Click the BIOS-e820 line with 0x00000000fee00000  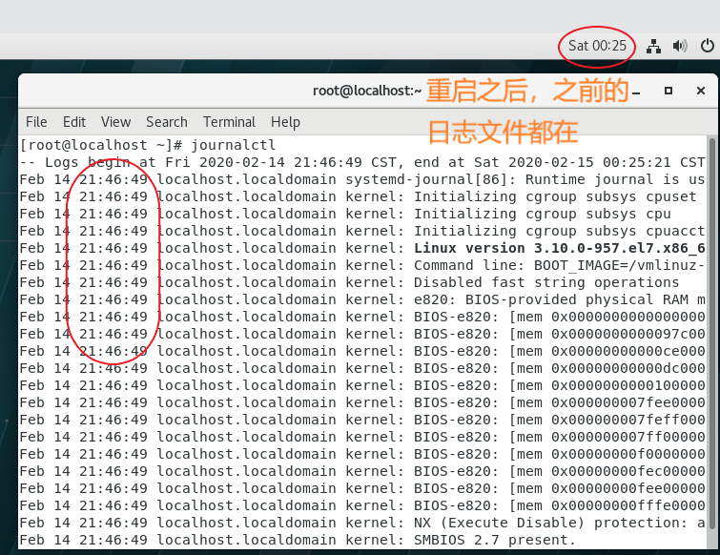(362, 488)
